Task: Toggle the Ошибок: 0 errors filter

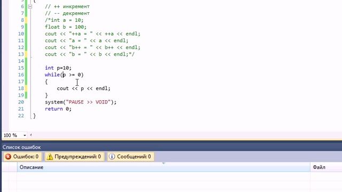Action: pyautogui.click(x=22, y=156)
